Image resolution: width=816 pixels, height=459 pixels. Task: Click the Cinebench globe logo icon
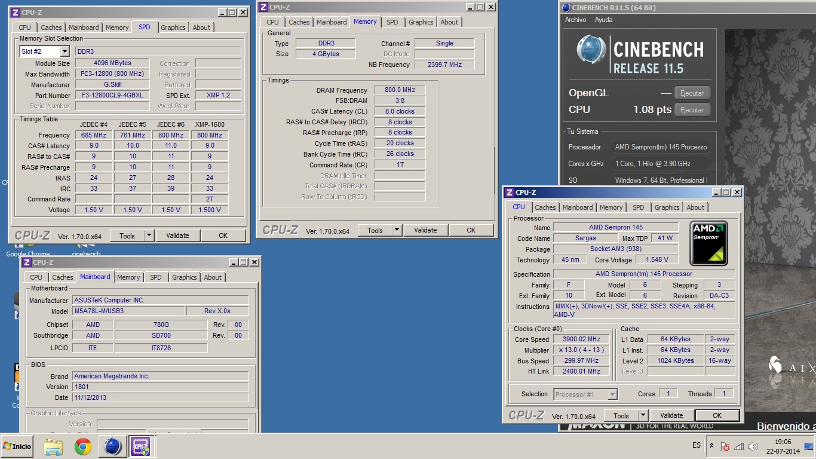591,51
